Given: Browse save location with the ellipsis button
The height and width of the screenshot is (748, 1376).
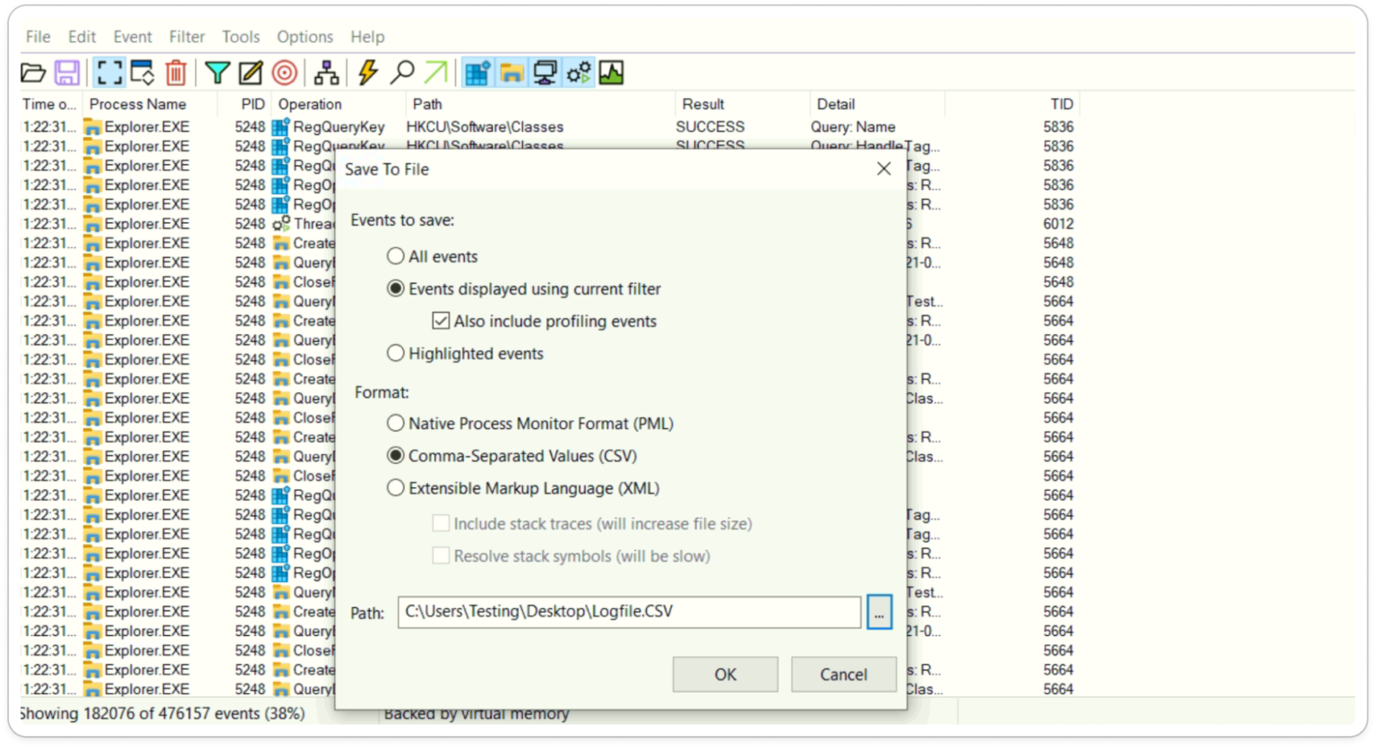Looking at the screenshot, I should (880, 612).
